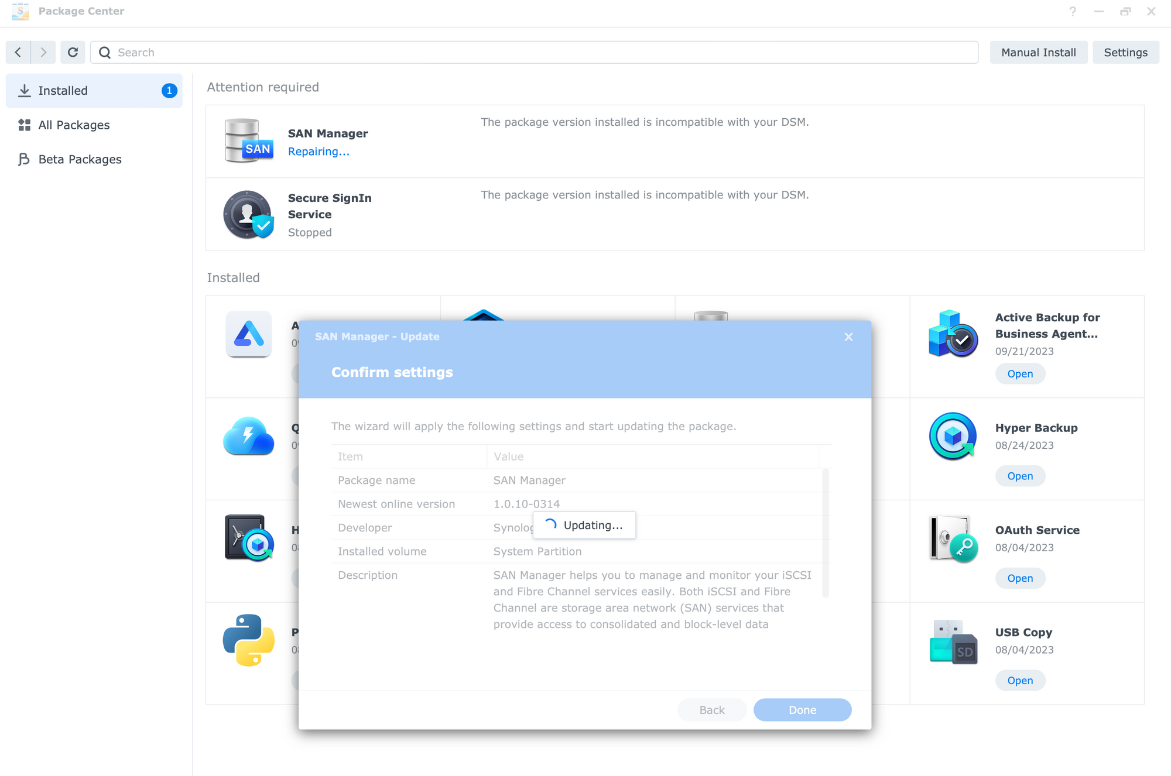The width and height of the screenshot is (1171, 776).
Task: Click the Python package icon
Action: coord(248,640)
